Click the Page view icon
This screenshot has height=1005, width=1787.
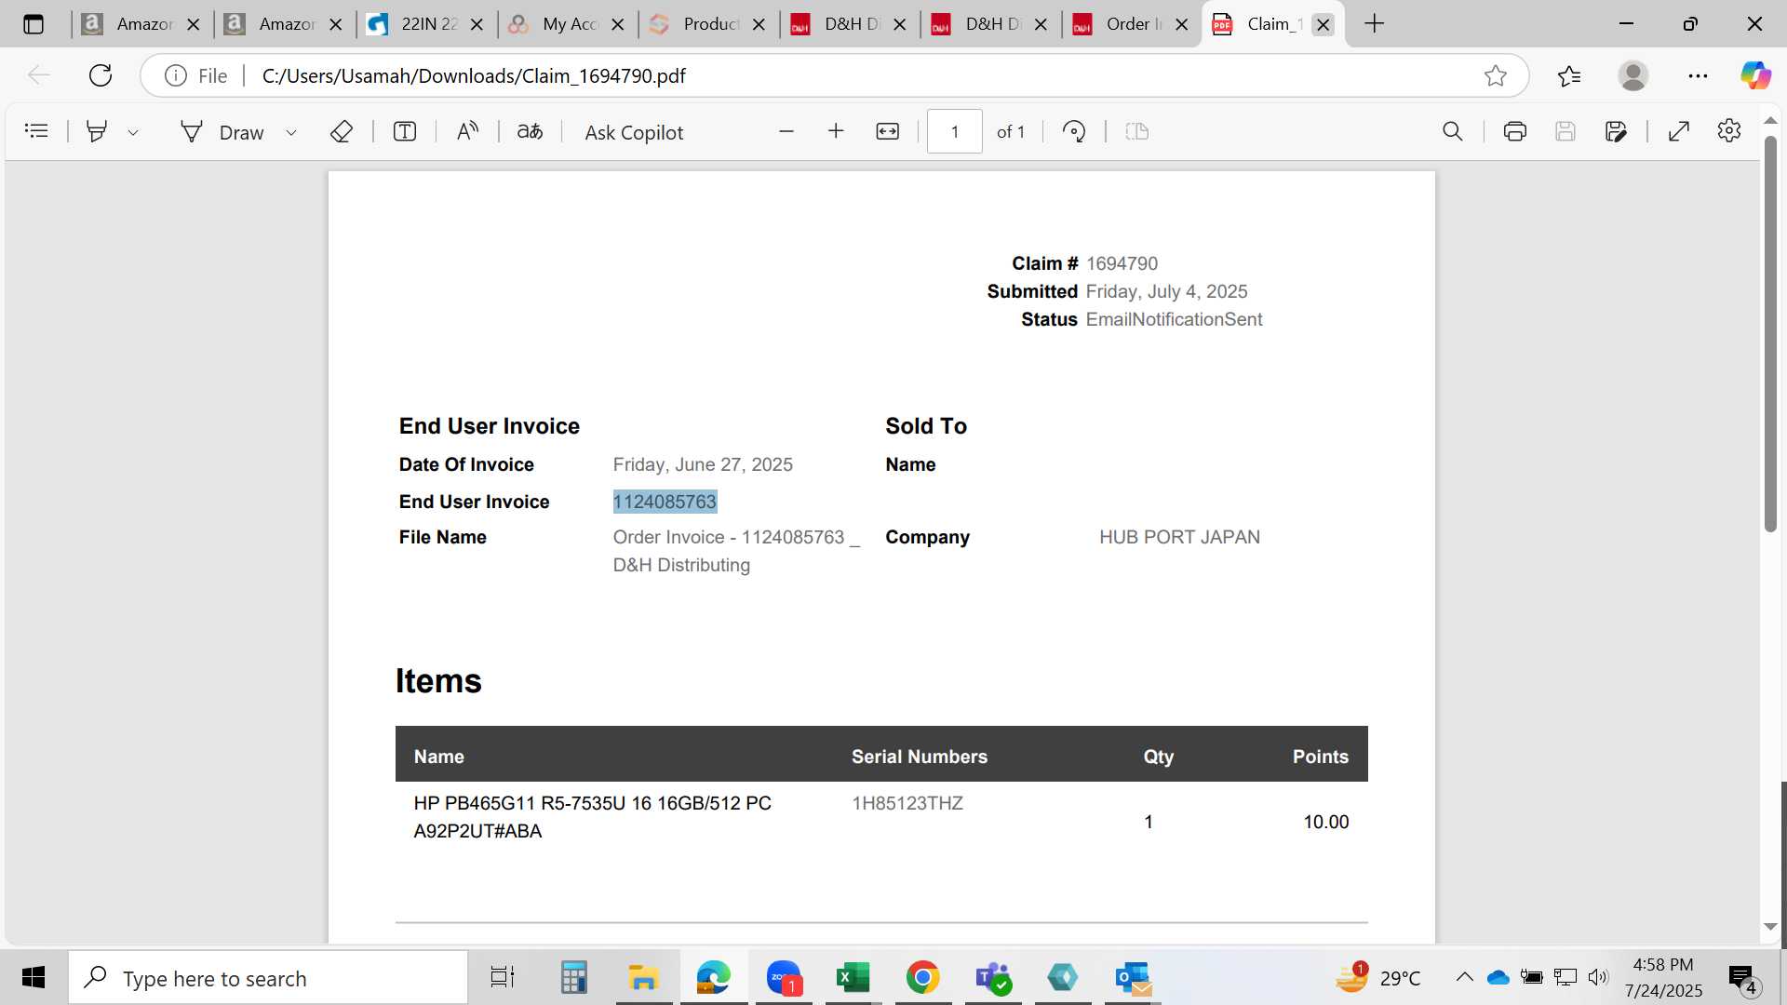[x=1137, y=131]
